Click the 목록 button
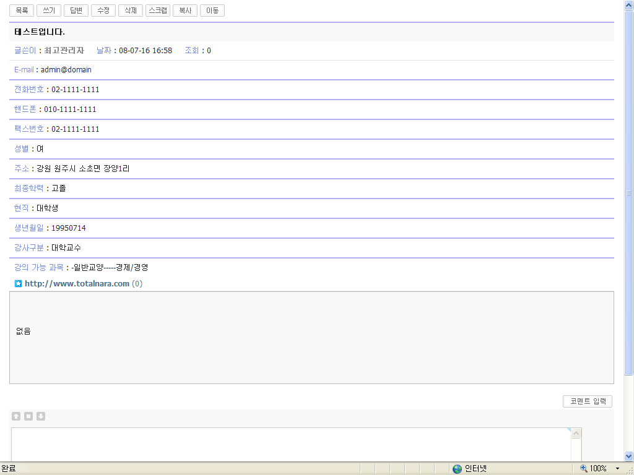Image resolution: width=634 pixels, height=475 pixels. (x=22, y=11)
